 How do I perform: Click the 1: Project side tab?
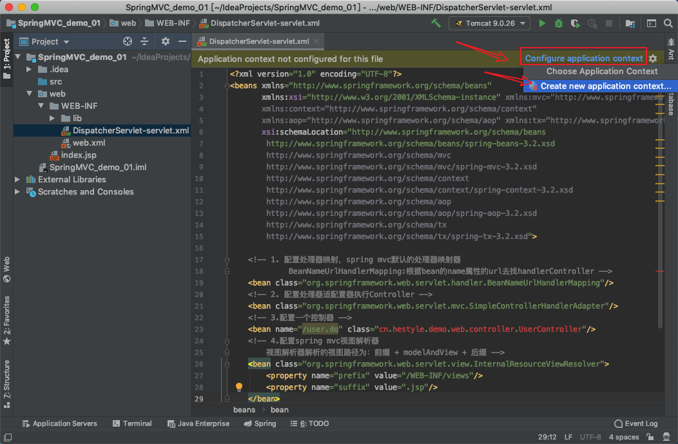[6, 59]
